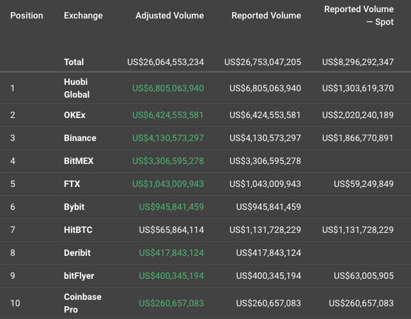Viewport: 411px width, 319px height.
Task: Select OKEx adjusted volume US$6,424,553,581 in green
Action: point(168,115)
